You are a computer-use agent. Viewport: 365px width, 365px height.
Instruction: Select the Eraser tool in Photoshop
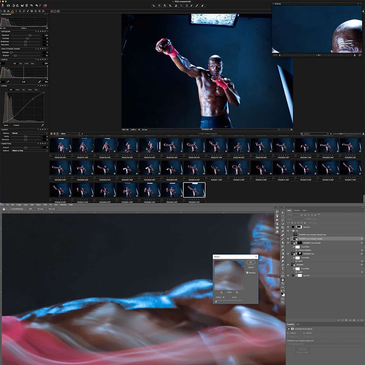coord(283,250)
